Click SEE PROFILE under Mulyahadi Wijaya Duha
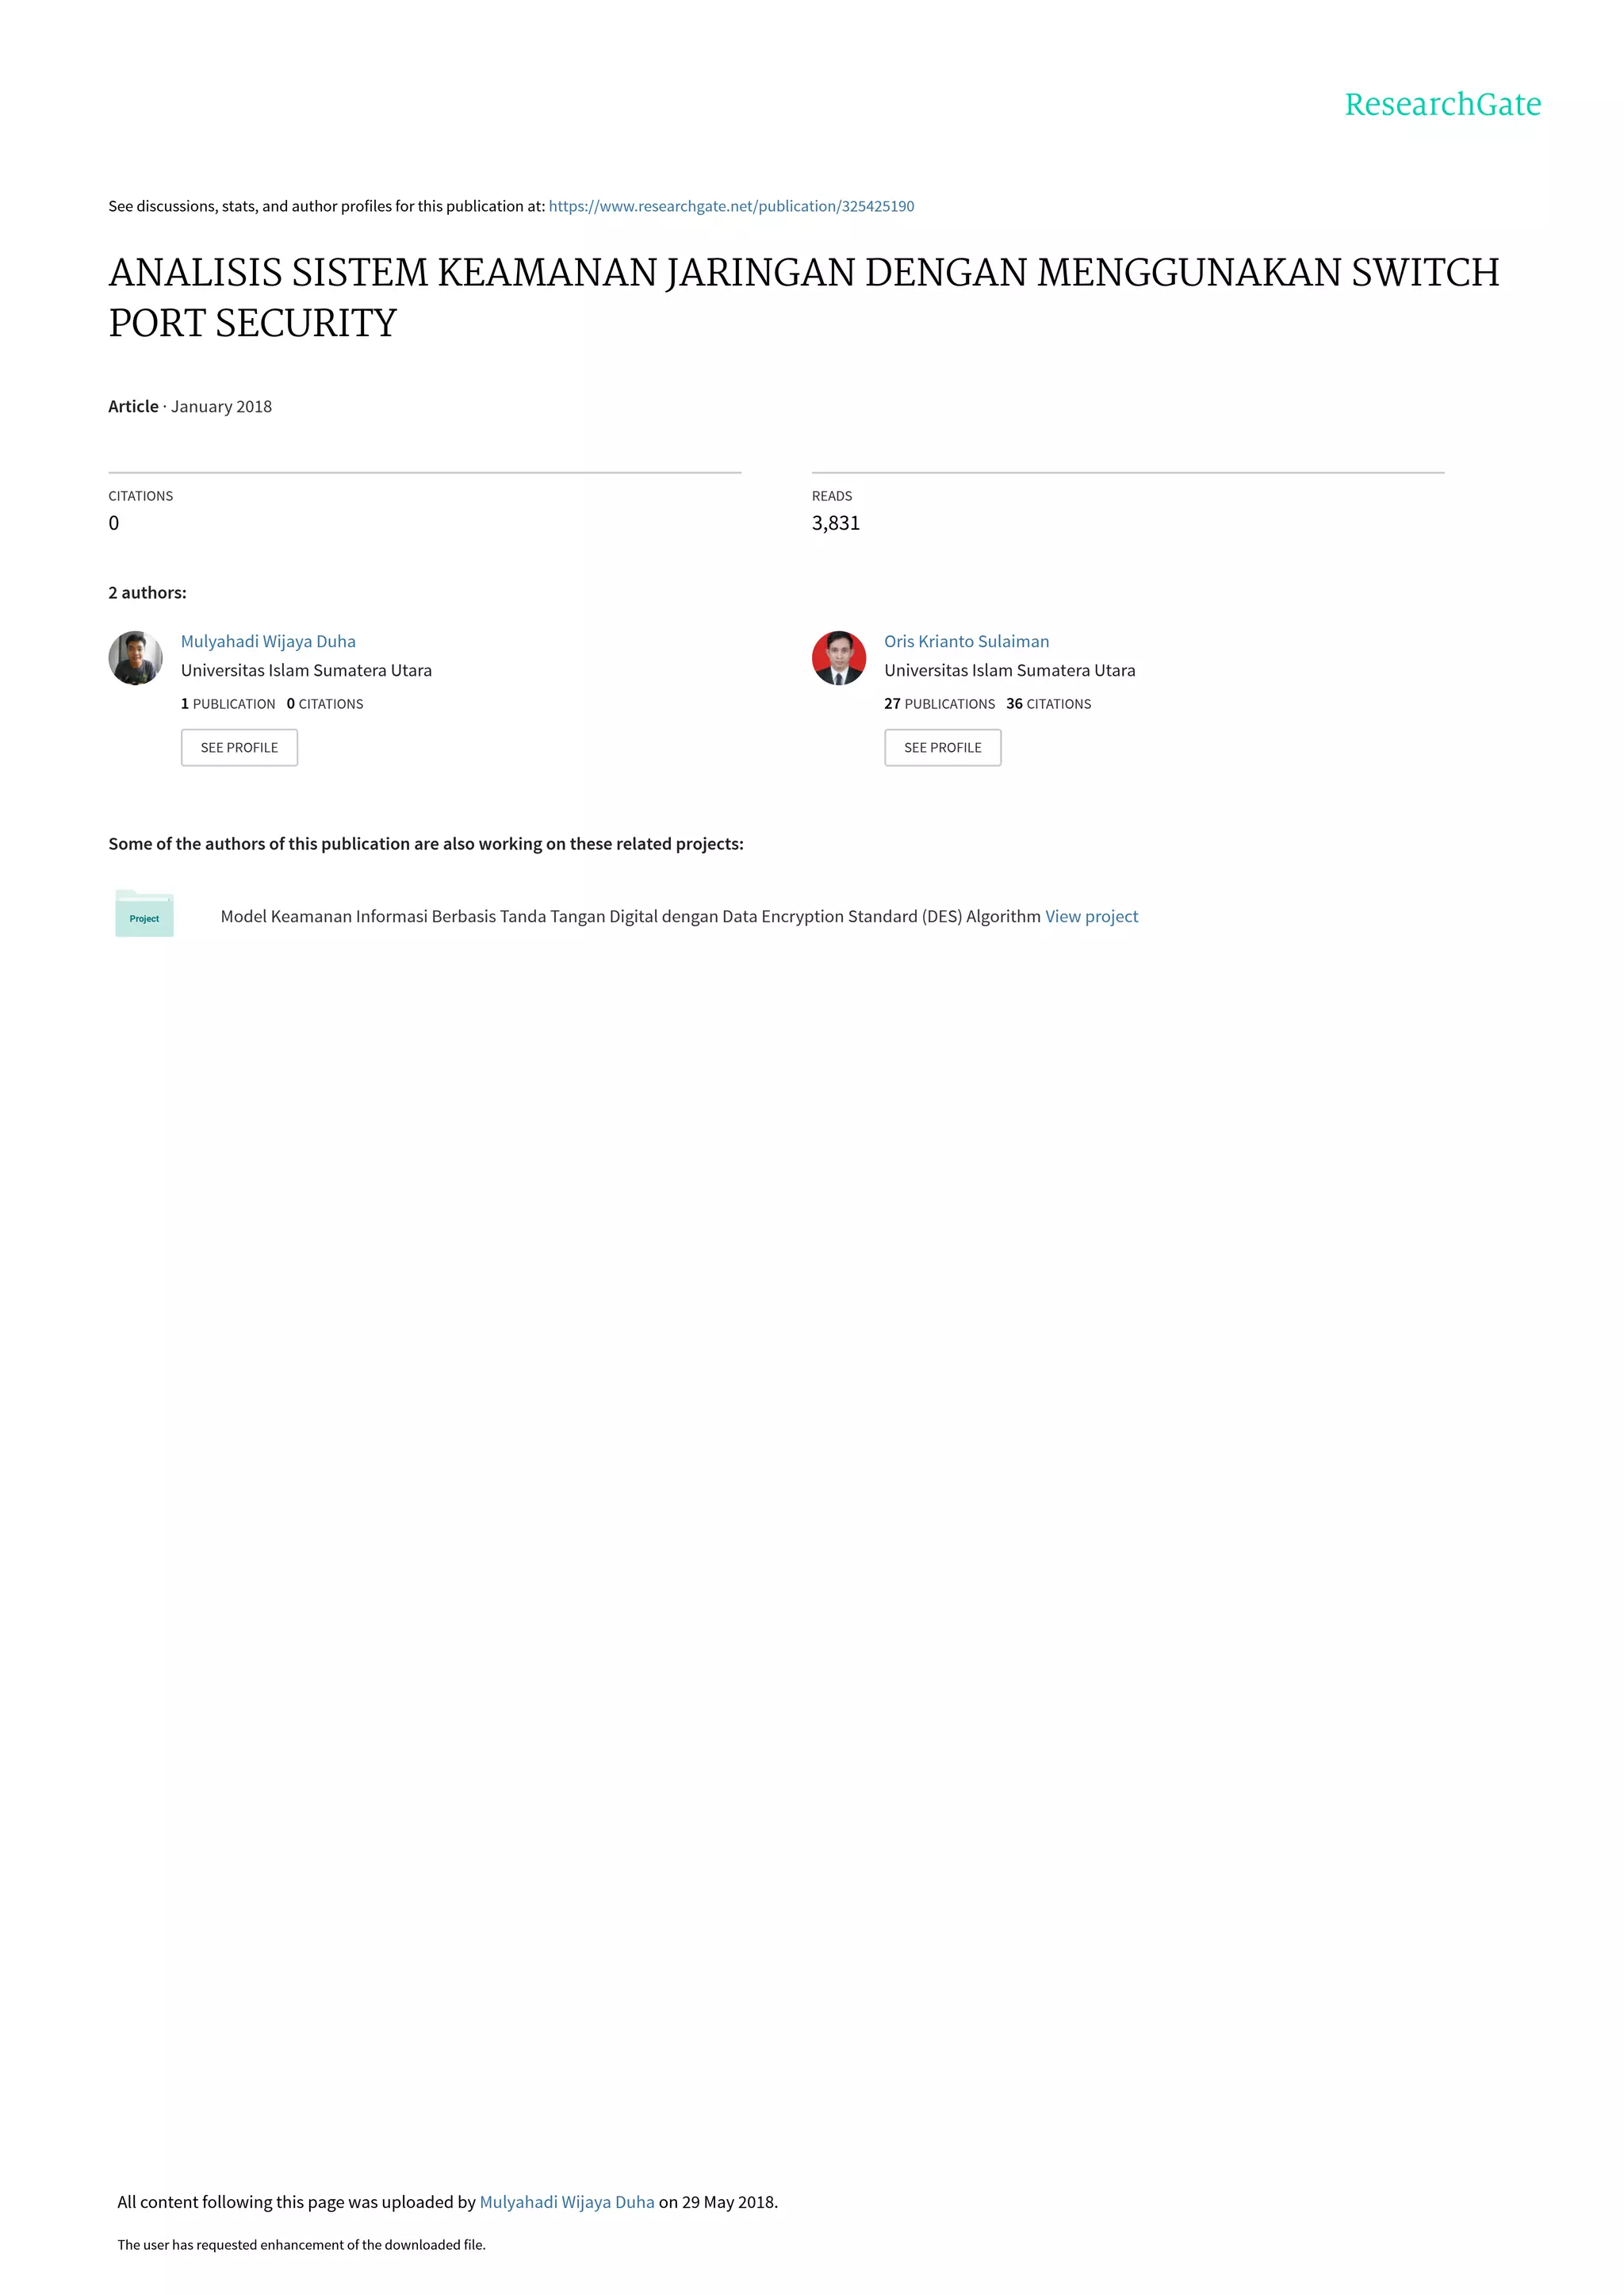This screenshot has width=1624, height=2295. (x=239, y=747)
